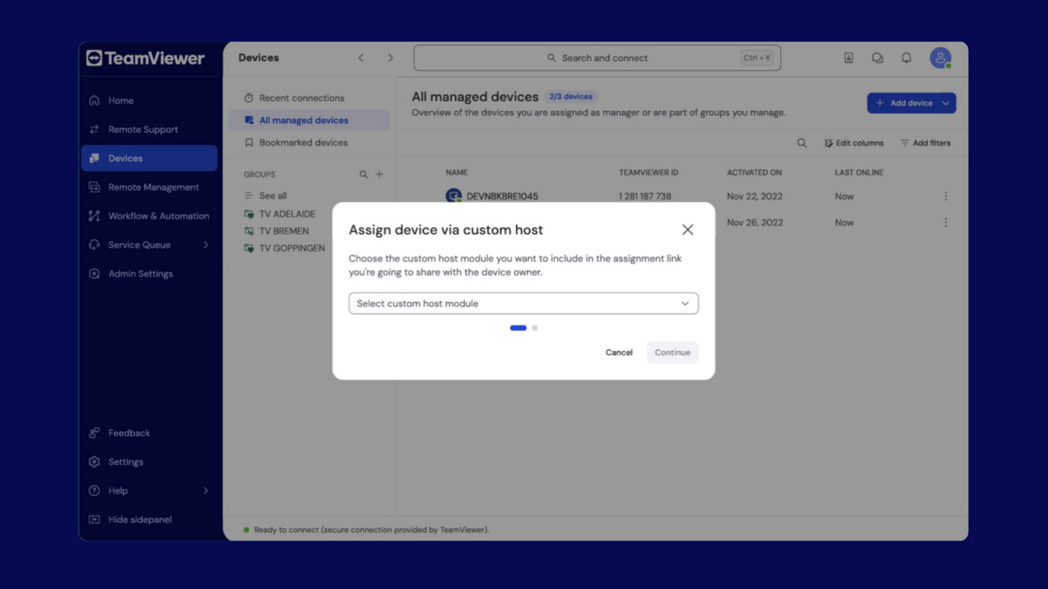Open Remote Management in the sidebar
The width and height of the screenshot is (1048, 589).
point(149,187)
